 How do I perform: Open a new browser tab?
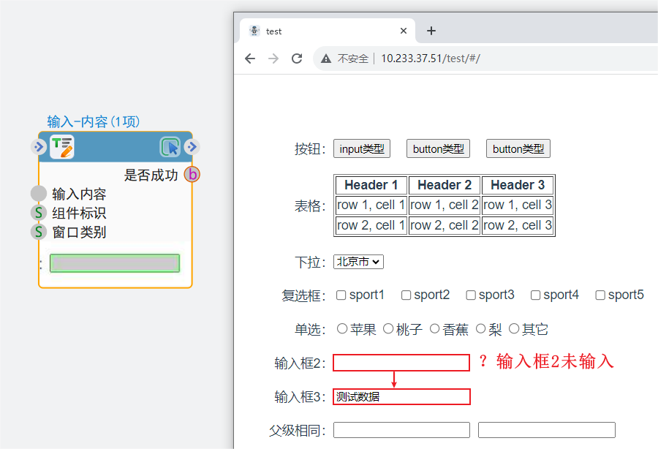pos(431,31)
